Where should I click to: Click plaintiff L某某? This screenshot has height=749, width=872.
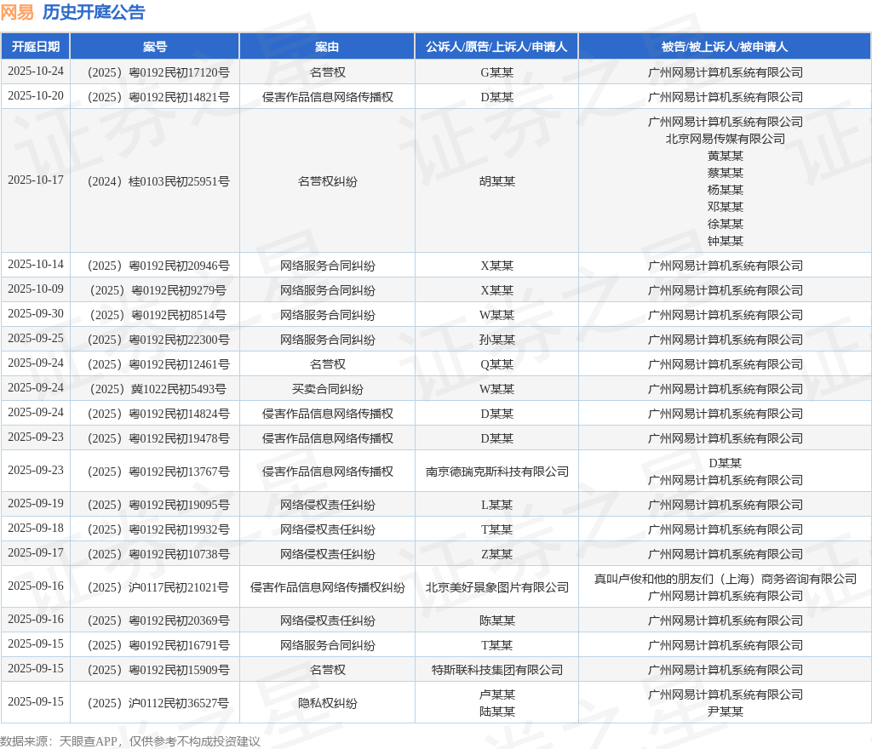coord(496,505)
